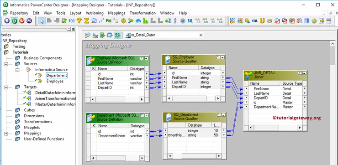Collapse the Sources folder node

6,64
